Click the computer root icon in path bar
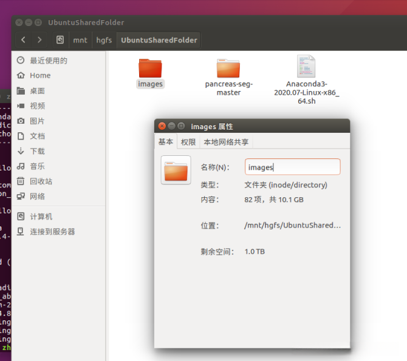 [x=60, y=40]
